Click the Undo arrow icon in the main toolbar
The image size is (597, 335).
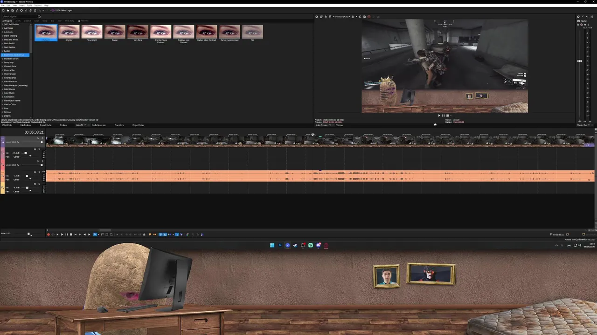click(x=40, y=10)
